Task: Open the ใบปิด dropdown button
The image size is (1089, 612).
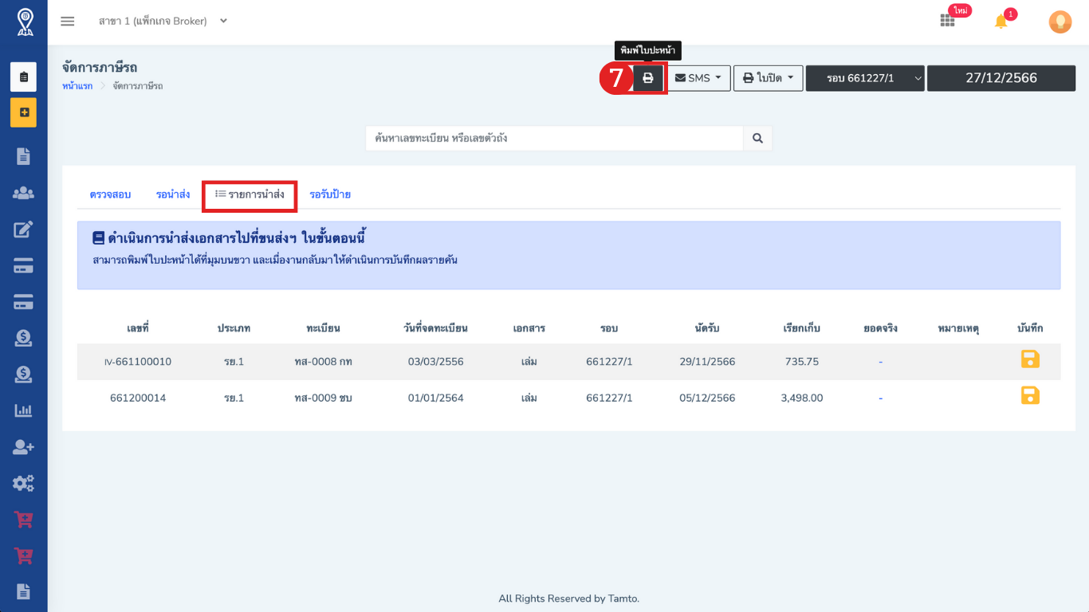Action: (768, 78)
